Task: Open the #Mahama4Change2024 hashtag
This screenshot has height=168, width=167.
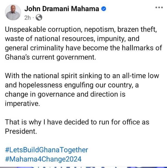Action: [x=43, y=159]
